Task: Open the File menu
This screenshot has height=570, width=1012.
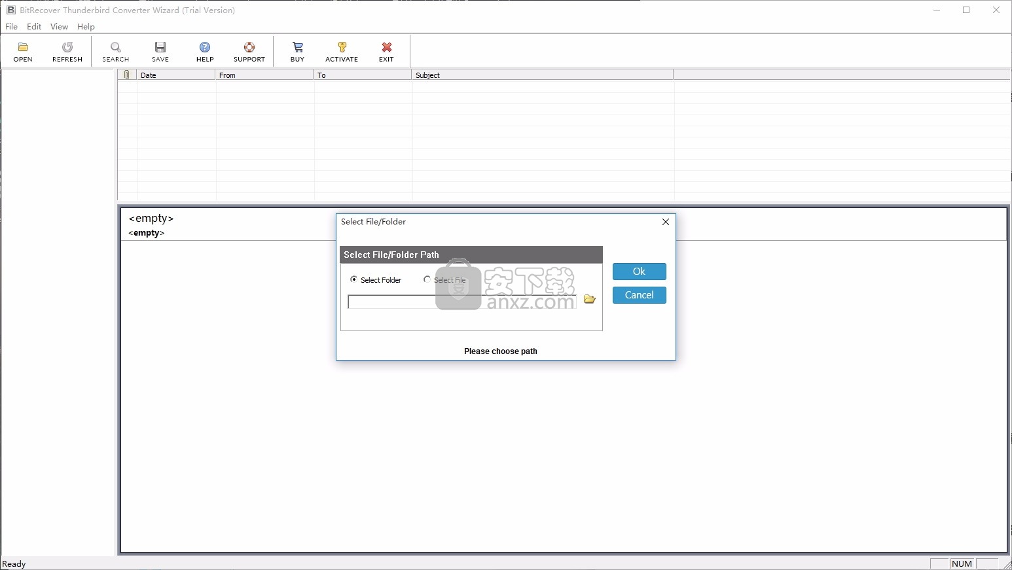Action: 12,26
